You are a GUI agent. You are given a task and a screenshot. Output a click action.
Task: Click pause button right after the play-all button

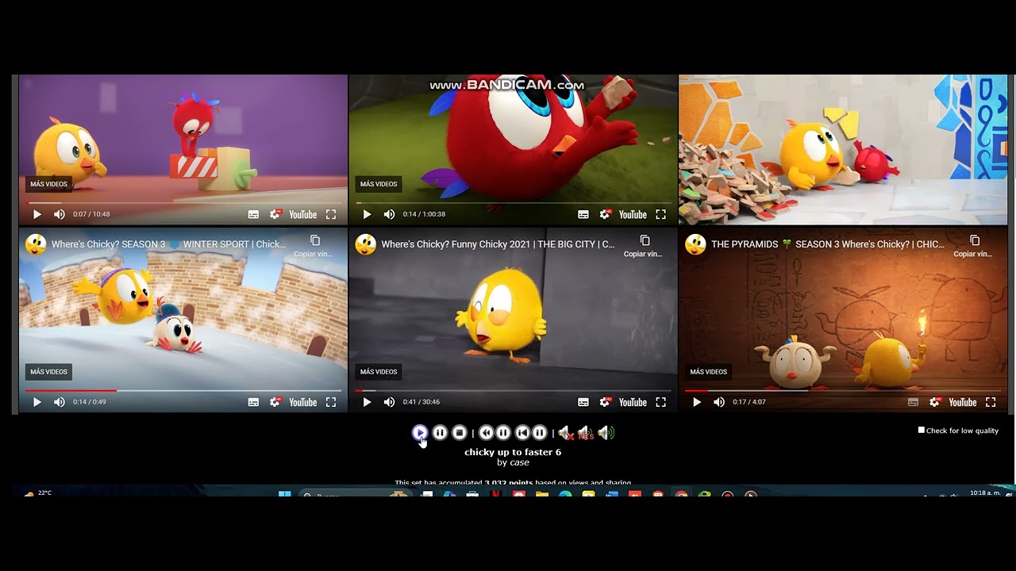[440, 432]
